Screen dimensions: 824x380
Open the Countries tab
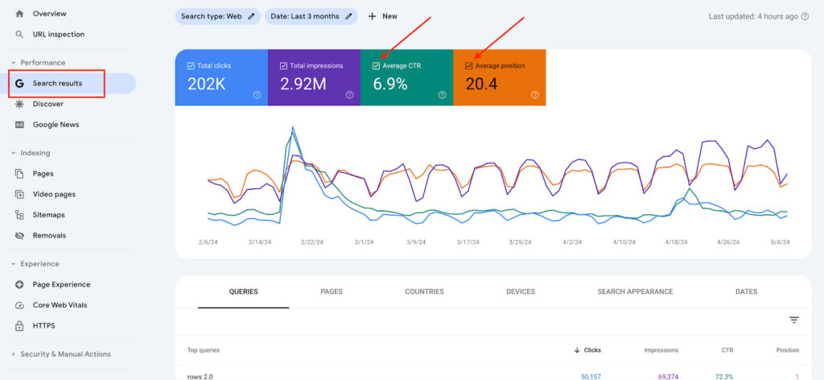point(424,291)
